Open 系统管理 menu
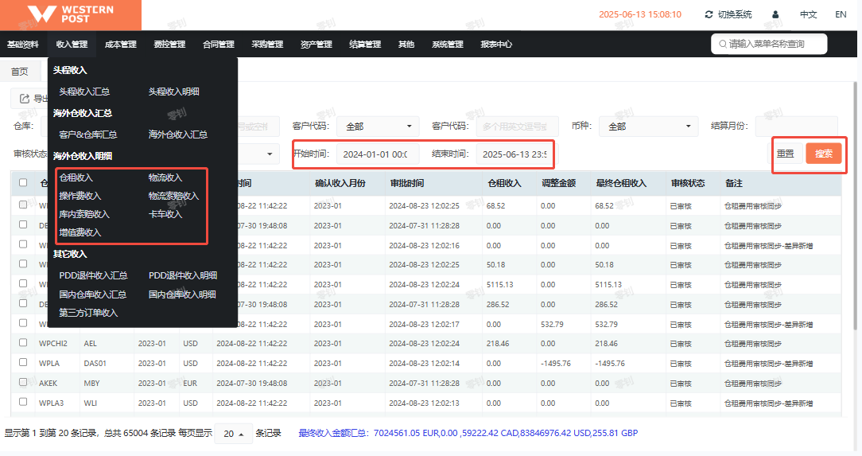Screen dimensions: 862x456 click(x=448, y=44)
